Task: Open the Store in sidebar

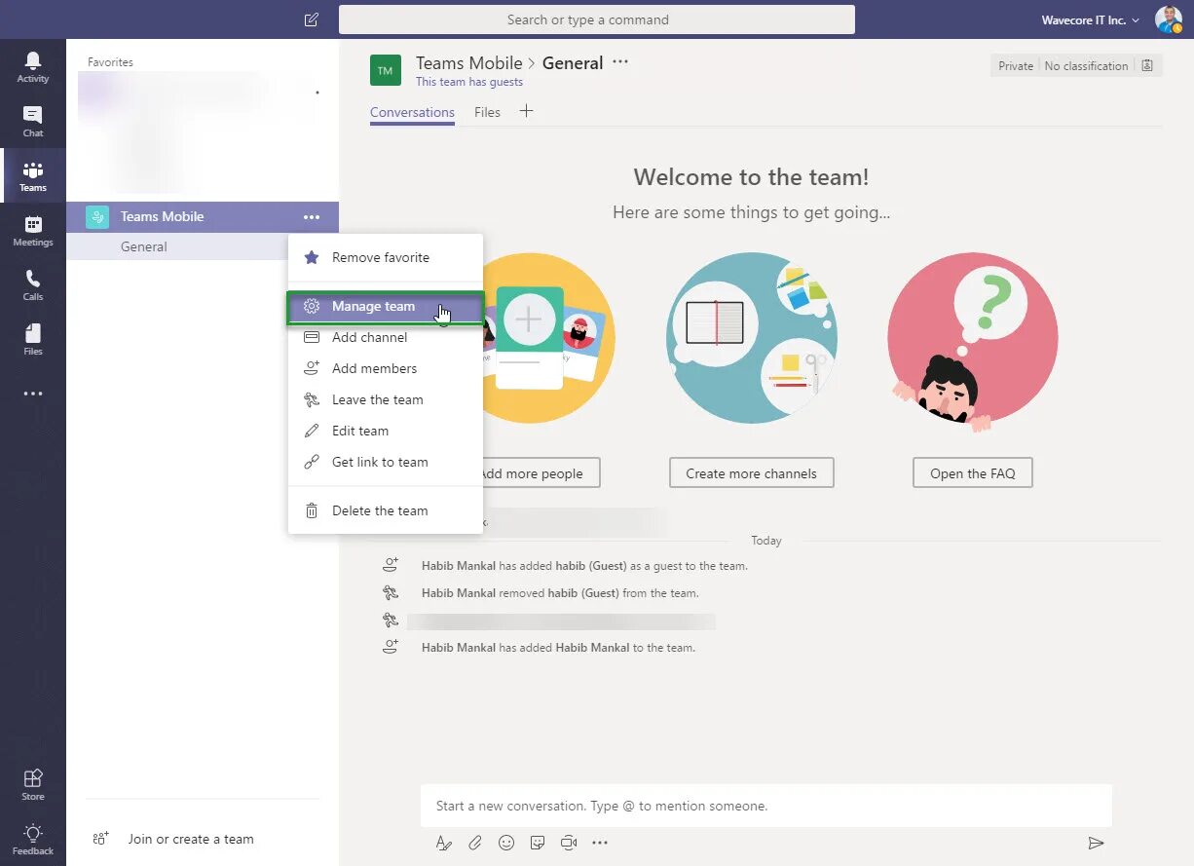Action: 33,784
